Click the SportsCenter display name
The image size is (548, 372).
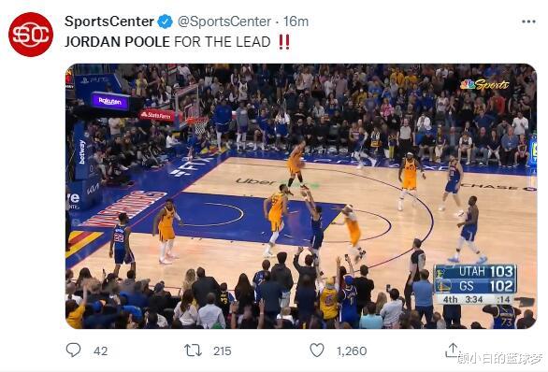tap(109, 21)
